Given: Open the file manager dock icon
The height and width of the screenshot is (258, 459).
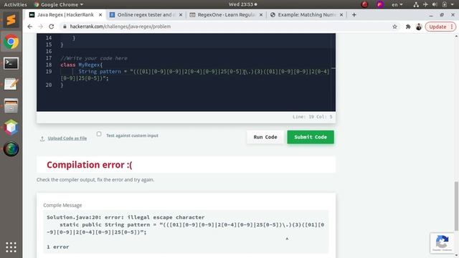Looking at the screenshot, I should (x=11, y=105).
